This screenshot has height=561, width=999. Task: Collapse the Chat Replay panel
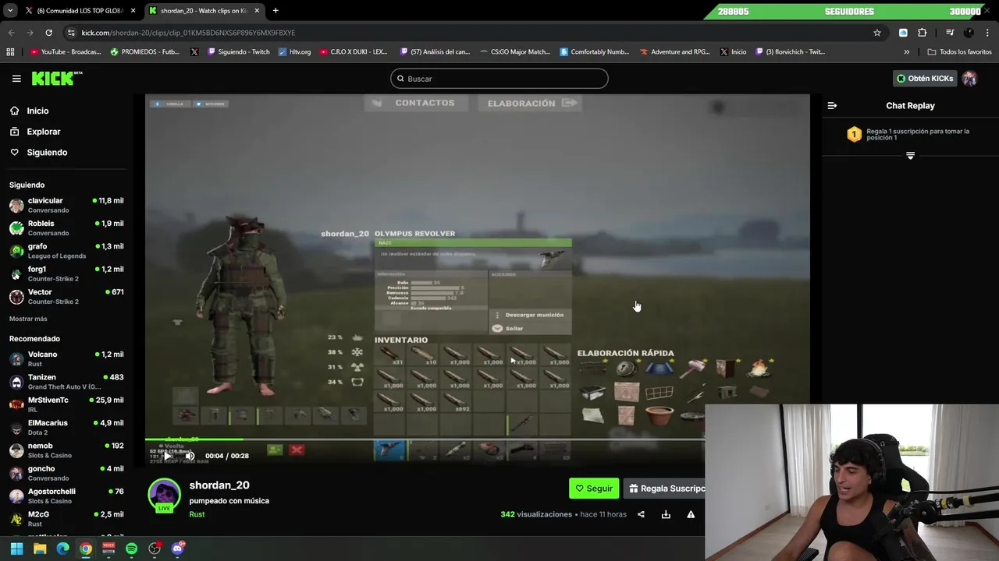pyautogui.click(x=832, y=105)
